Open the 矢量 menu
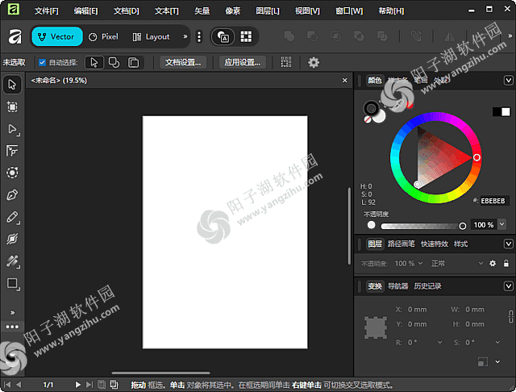The width and height of the screenshot is (516, 392). tap(202, 10)
